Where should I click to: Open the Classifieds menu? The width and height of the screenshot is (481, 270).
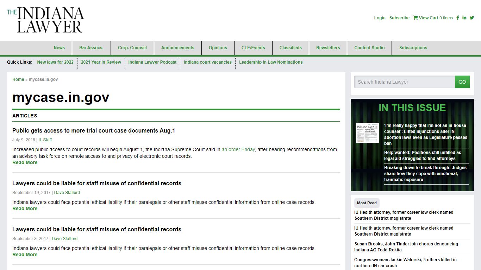(291, 48)
